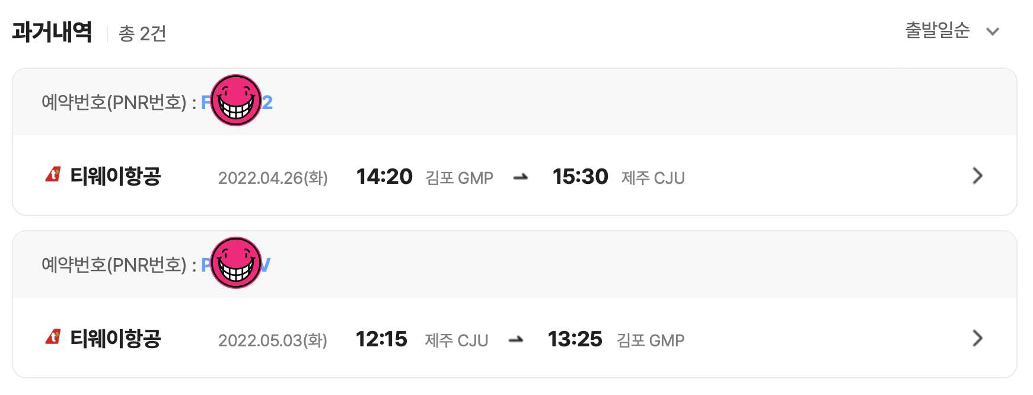Image resolution: width=1033 pixels, height=395 pixels.
Task: Click the smiley sticker on the first reservation number
Action: (x=236, y=100)
